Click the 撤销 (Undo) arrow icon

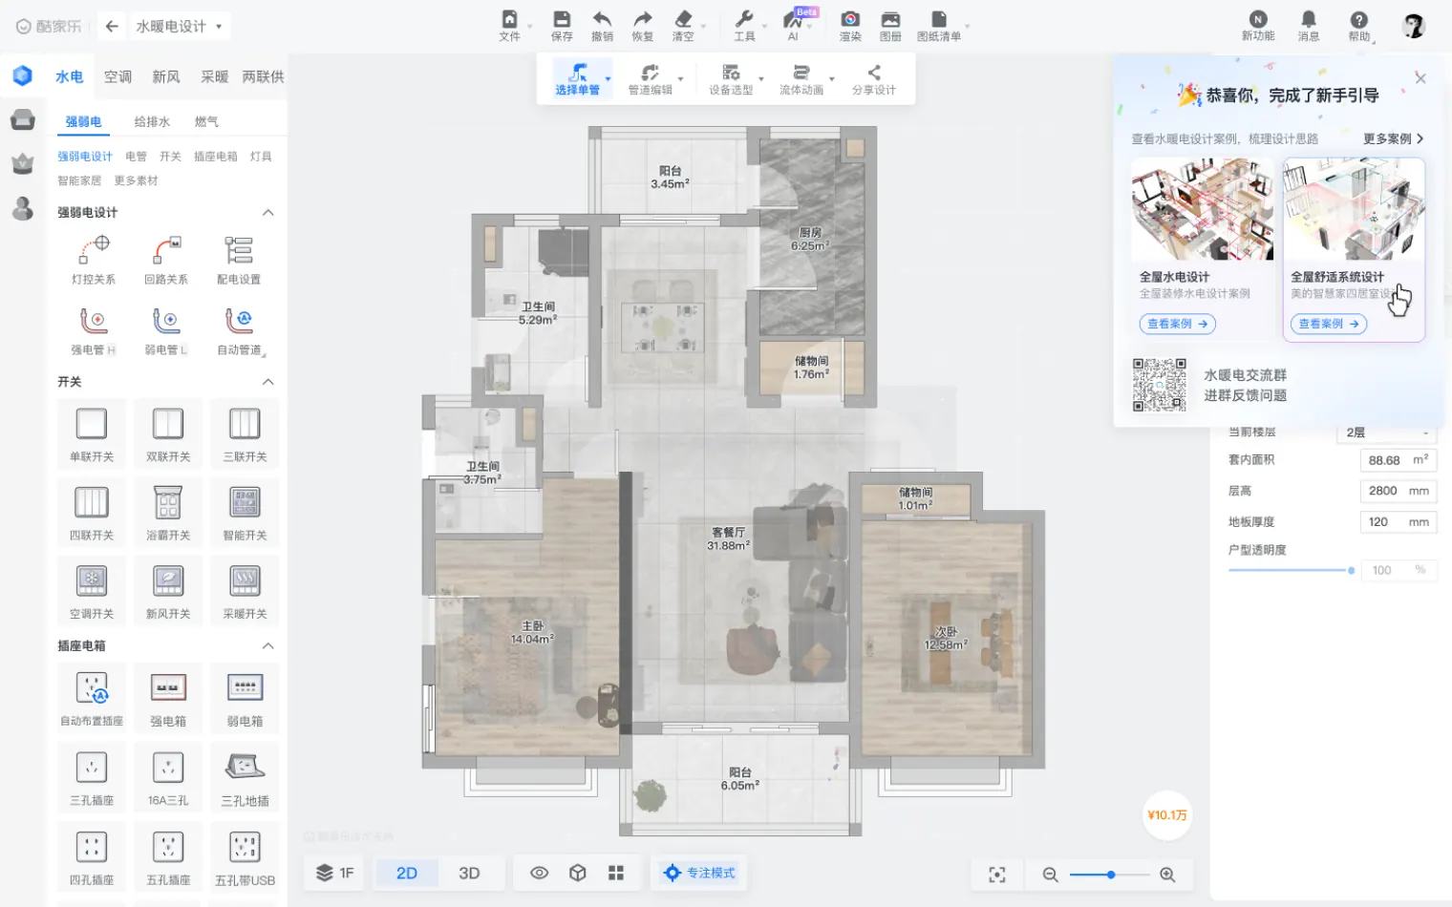click(602, 20)
